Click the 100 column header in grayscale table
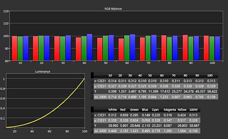 click(210, 75)
